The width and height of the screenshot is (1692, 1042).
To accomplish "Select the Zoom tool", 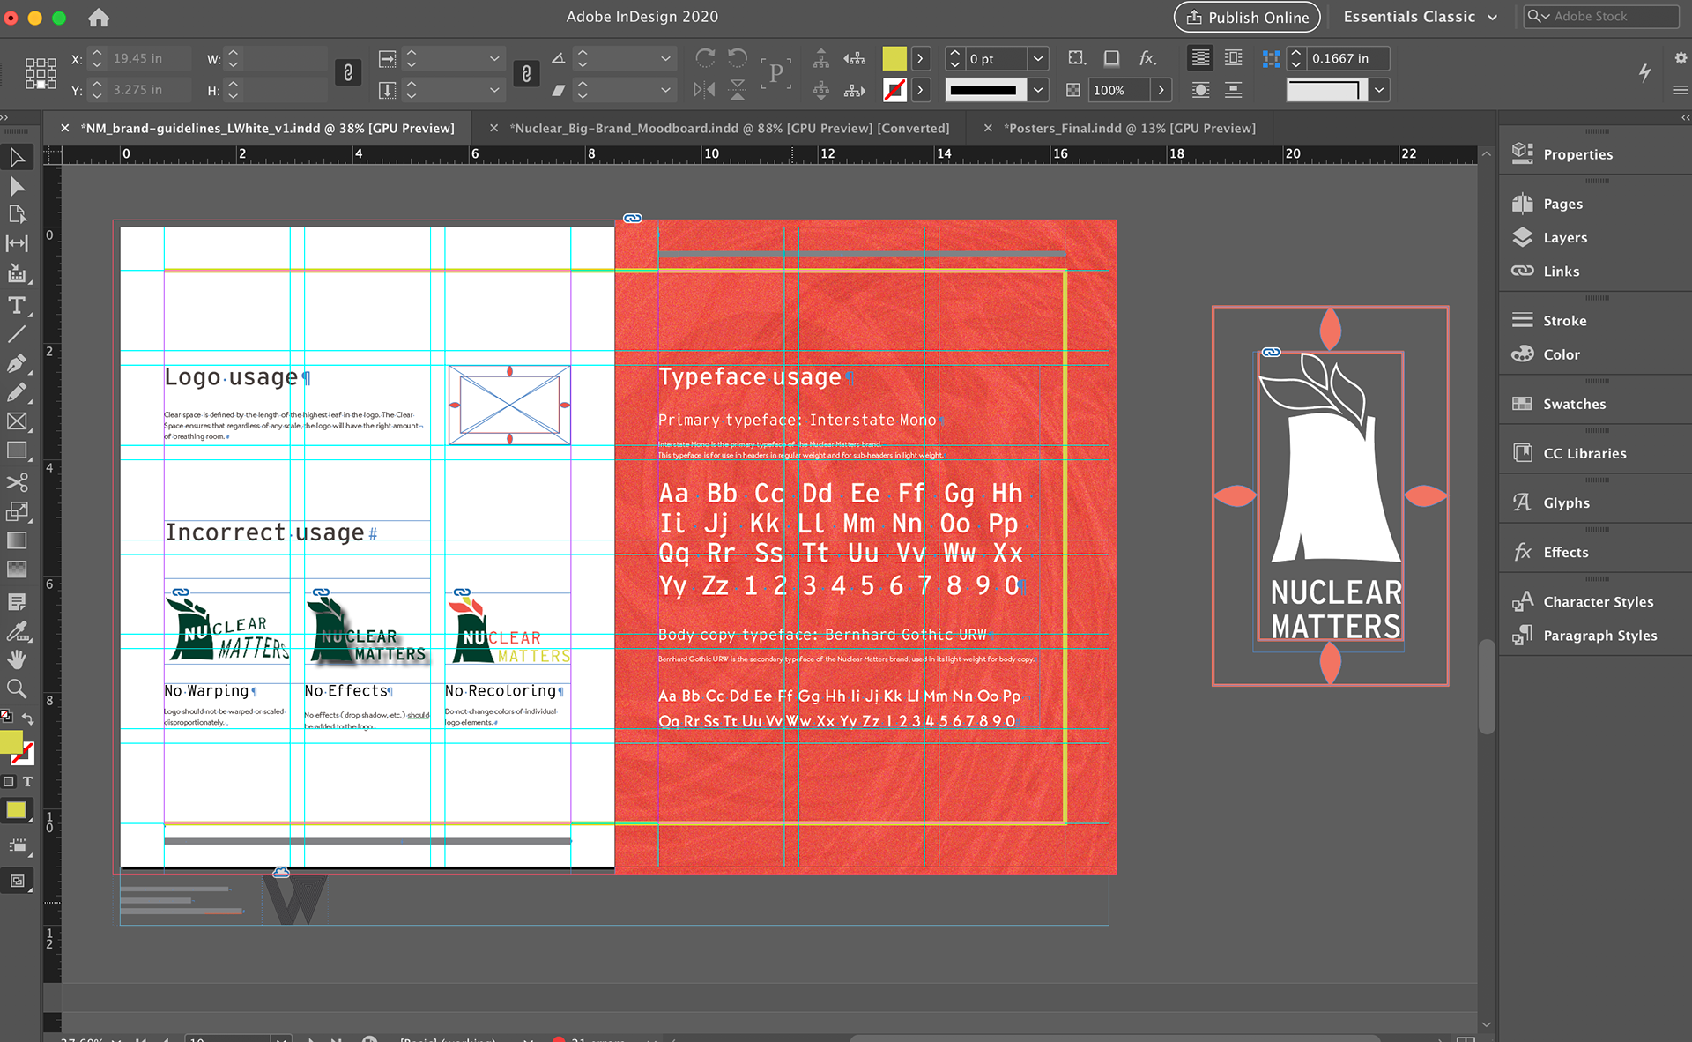I will (x=17, y=688).
